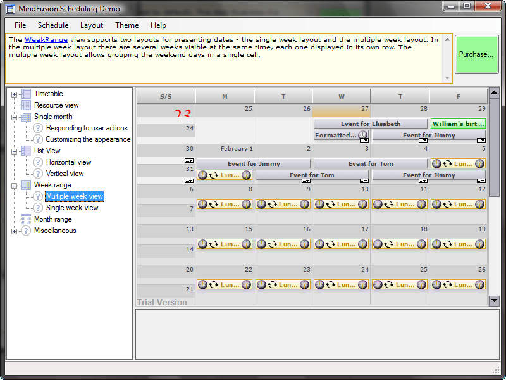Click the clock icon ending the Lunch event

(247, 175)
